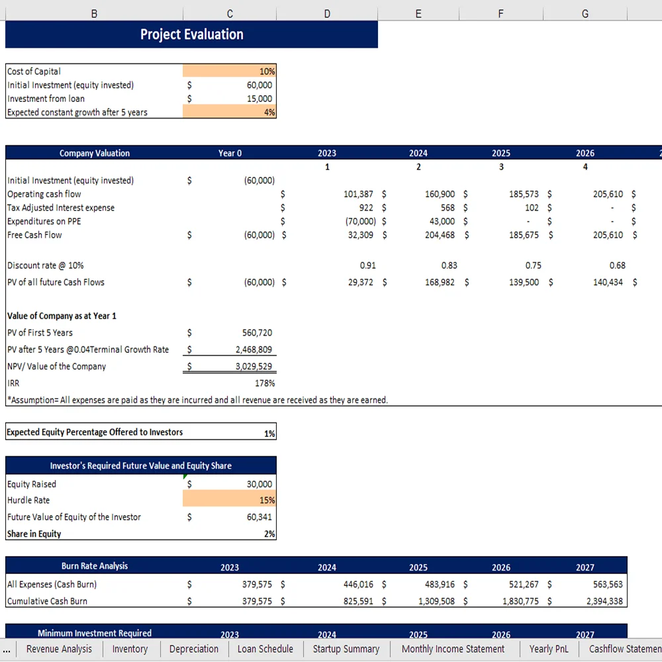662x662 pixels.
Task: Click the PV cash flow 29,372 cell
Action: point(327,282)
